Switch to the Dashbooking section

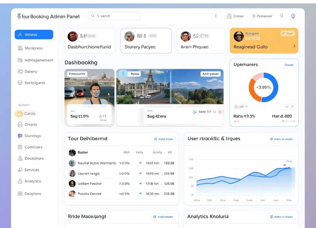coord(81,62)
